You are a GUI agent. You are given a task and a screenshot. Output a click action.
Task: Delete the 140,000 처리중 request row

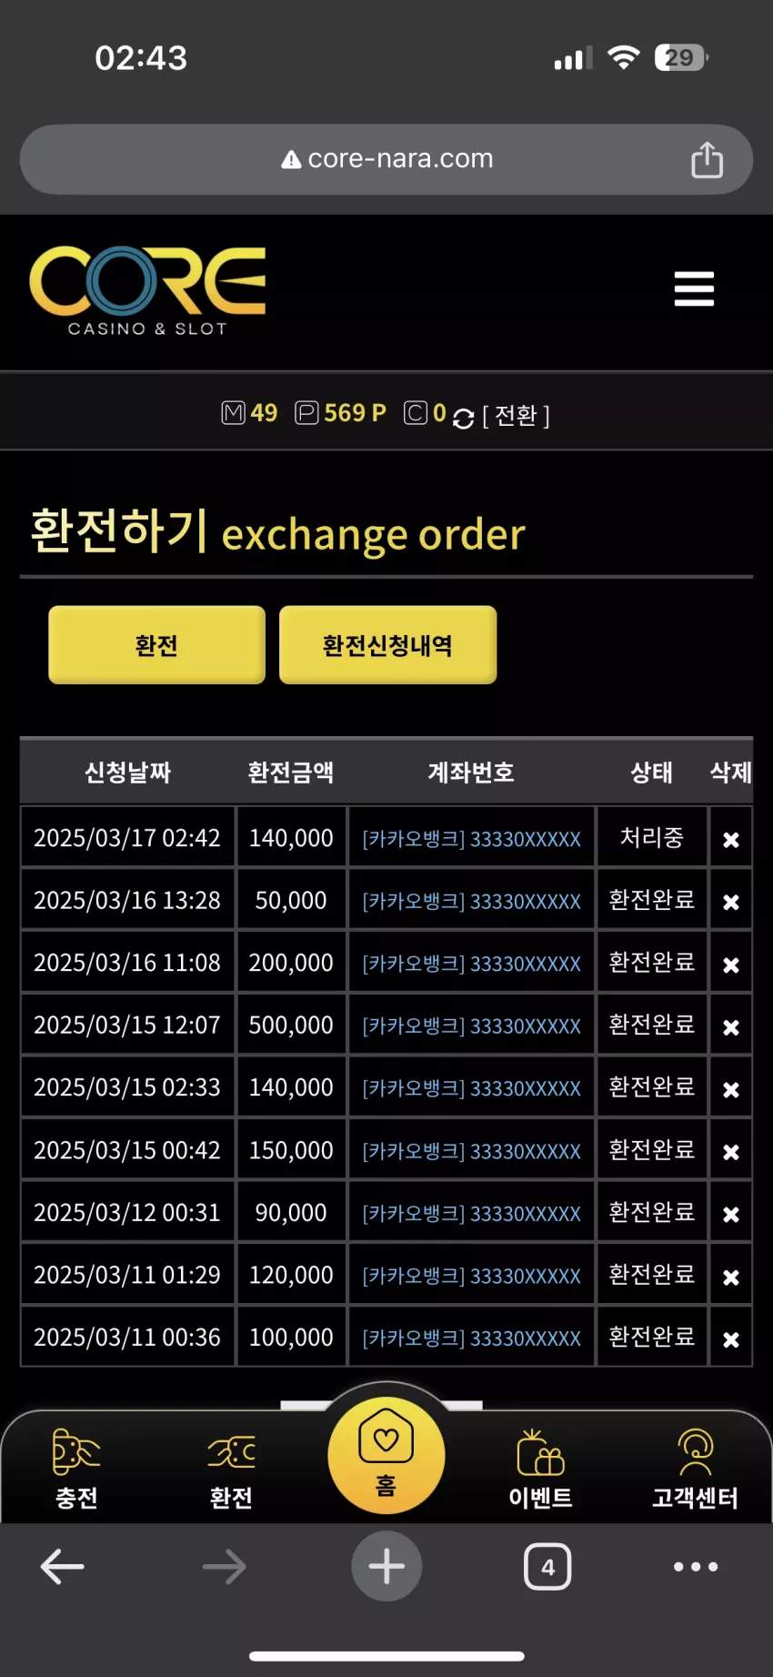[730, 839]
